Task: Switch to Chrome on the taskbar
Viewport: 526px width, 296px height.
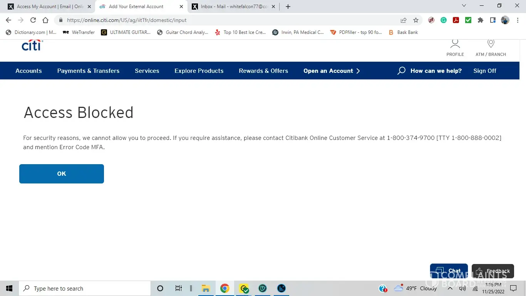Action: [225, 288]
